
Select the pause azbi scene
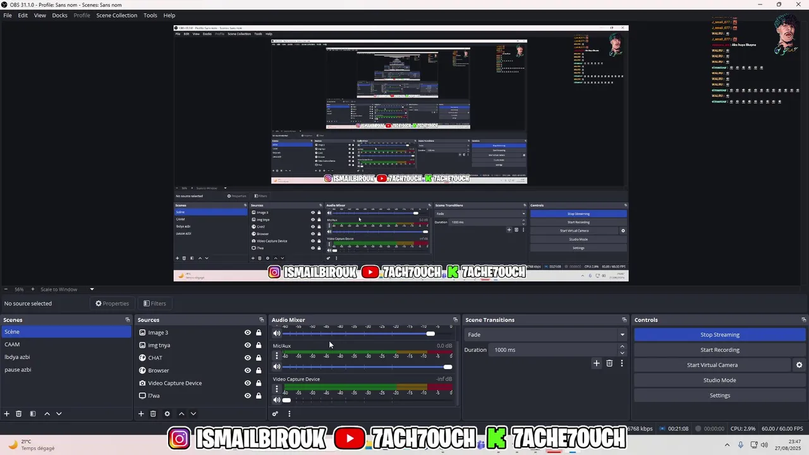[66, 370]
